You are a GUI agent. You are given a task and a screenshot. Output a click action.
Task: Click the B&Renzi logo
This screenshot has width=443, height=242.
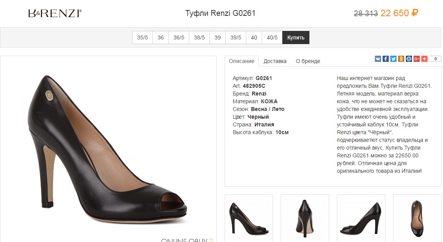[x=55, y=14]
